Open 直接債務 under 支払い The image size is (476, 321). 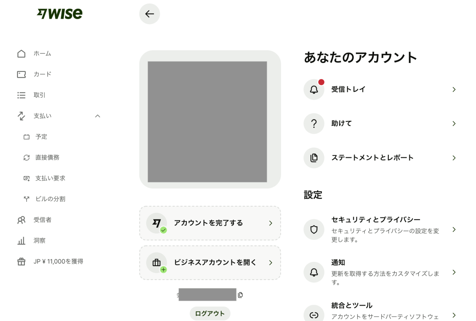(x=47, y=157)
